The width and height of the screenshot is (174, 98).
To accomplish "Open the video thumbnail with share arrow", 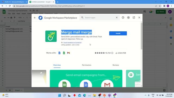I will [x=39, y=78].
